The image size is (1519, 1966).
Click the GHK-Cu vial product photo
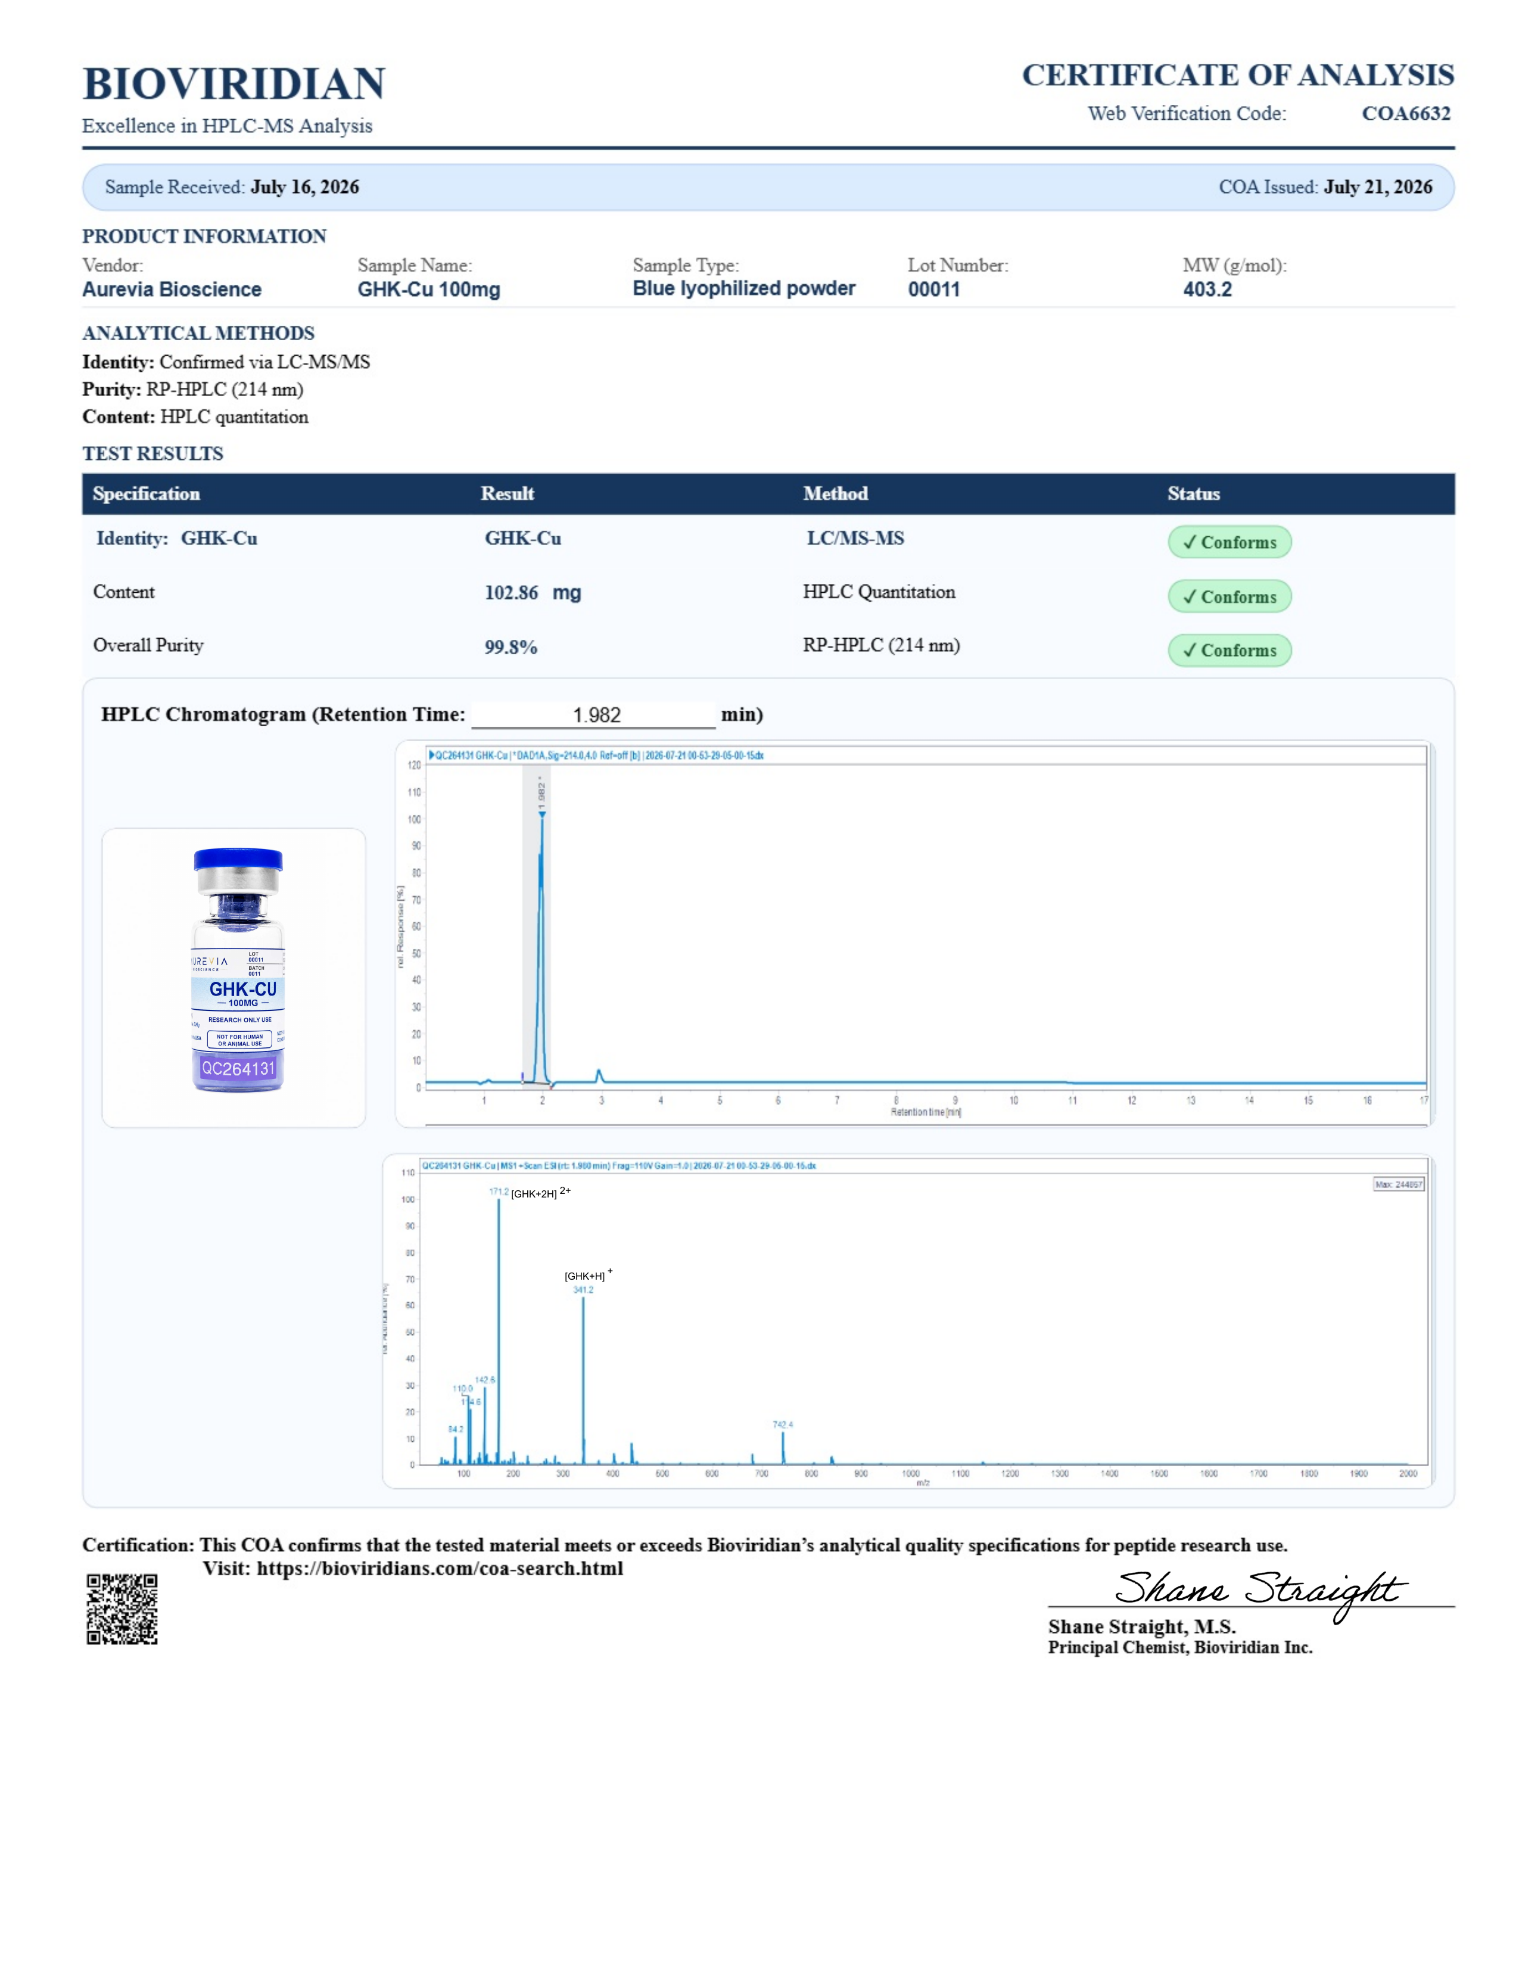pos(238,970)
